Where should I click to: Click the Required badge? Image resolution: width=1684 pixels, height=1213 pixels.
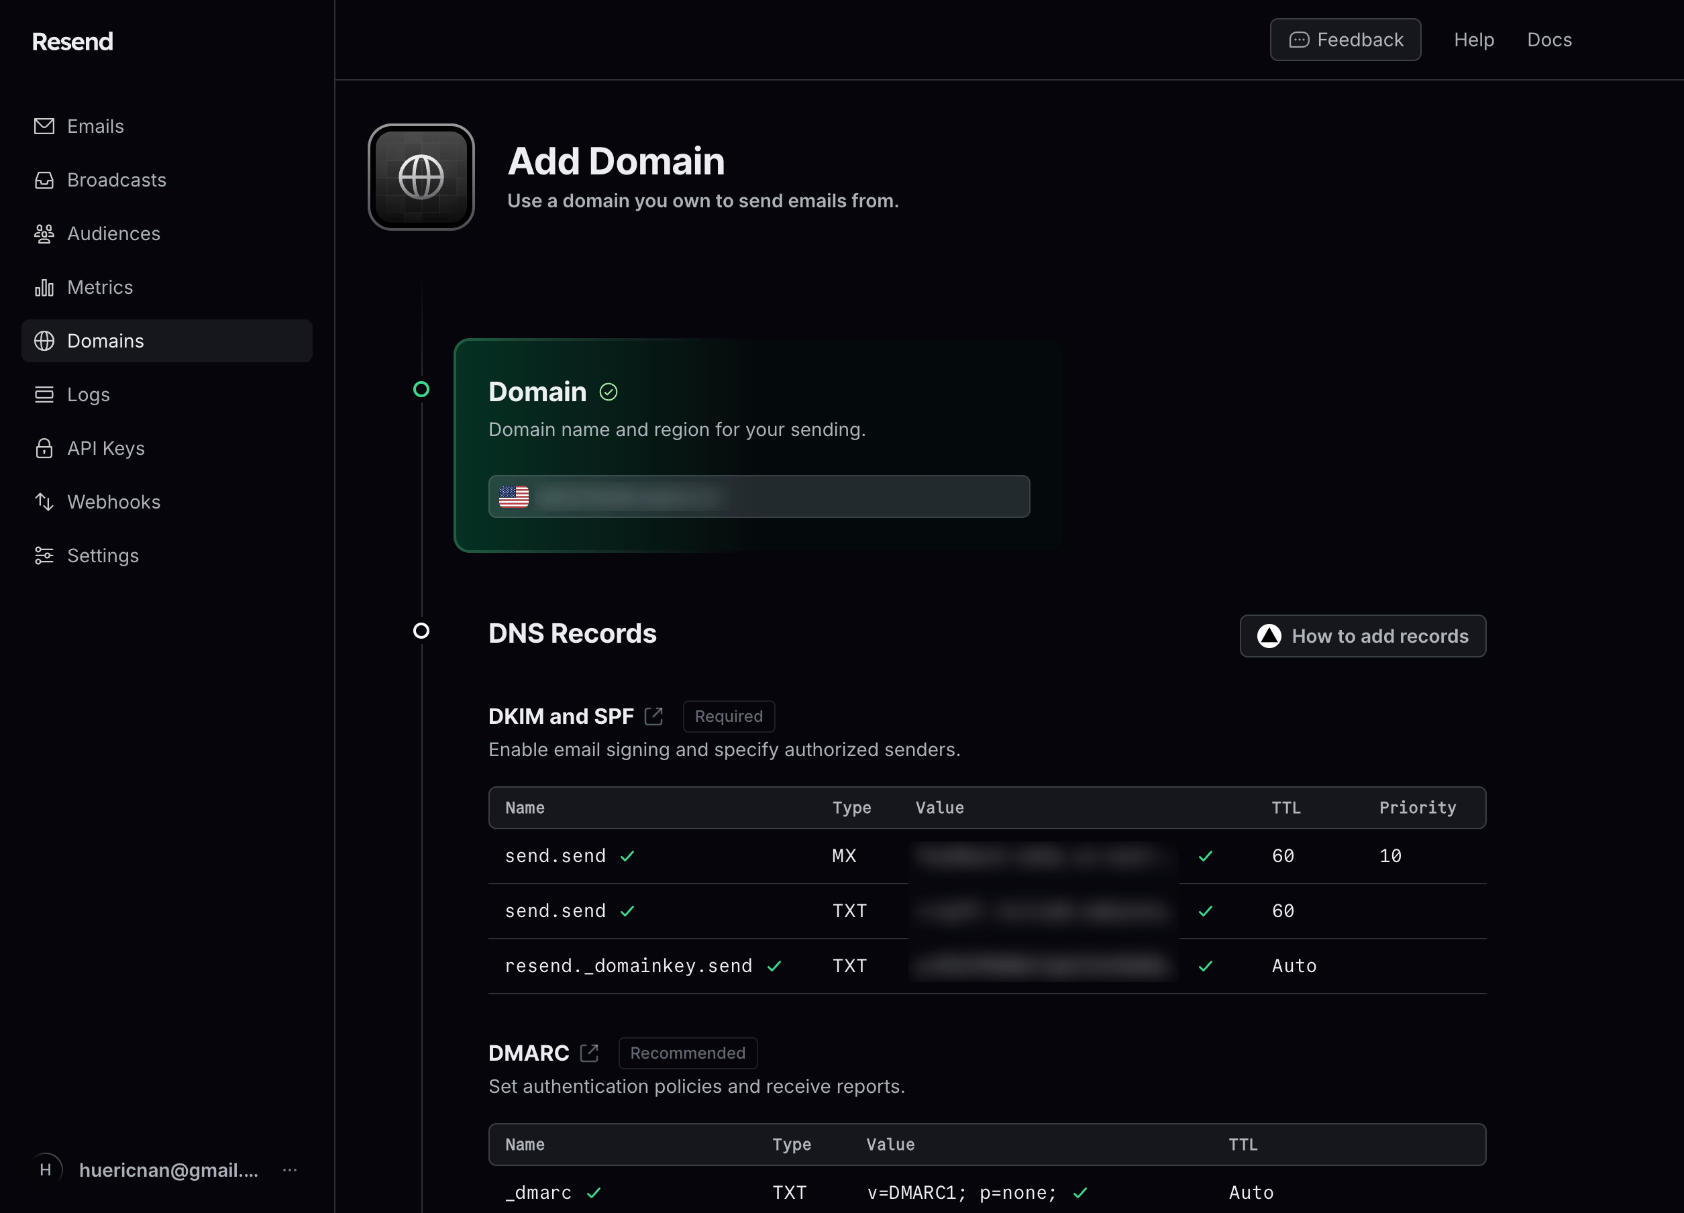tap(729, 717)
